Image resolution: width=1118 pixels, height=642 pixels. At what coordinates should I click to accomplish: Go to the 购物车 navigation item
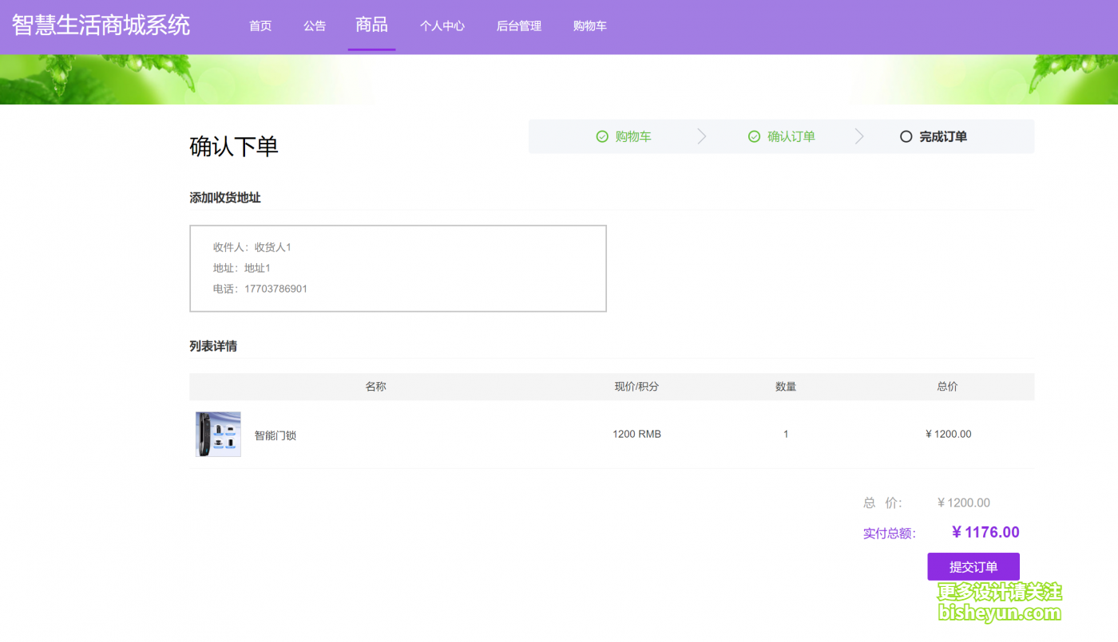click(589, 25)
